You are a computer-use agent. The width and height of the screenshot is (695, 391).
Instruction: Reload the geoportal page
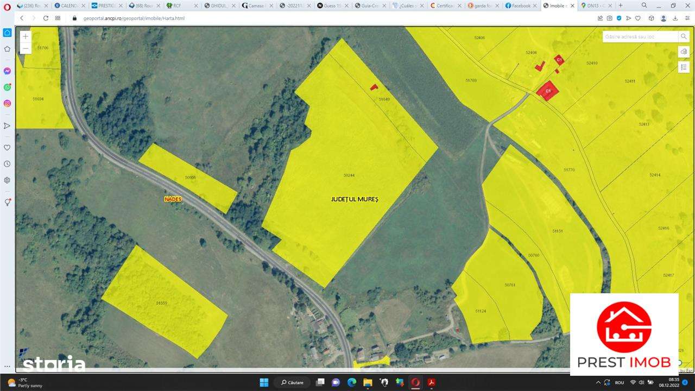pos(46,18)
